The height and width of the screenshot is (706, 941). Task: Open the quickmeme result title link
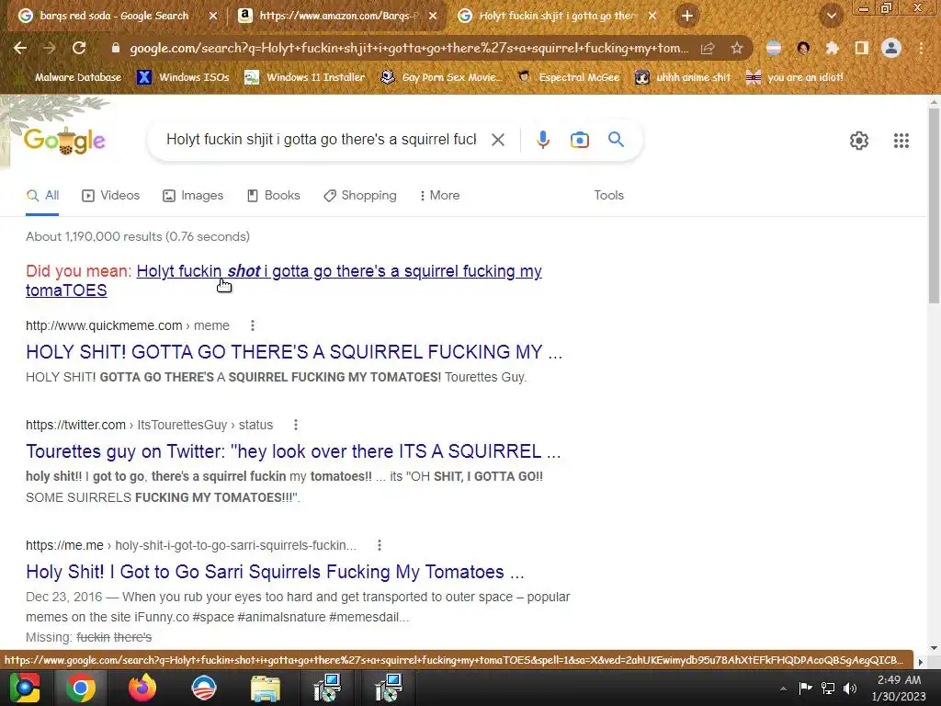[294, 352]
